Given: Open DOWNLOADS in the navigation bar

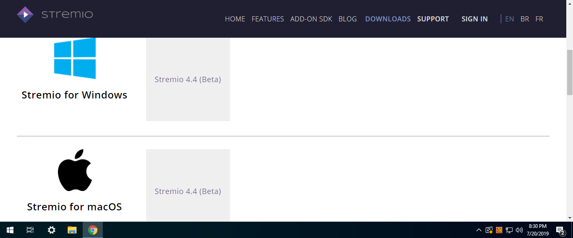Looking at the screenshot, I should click(x=388, y=19).
